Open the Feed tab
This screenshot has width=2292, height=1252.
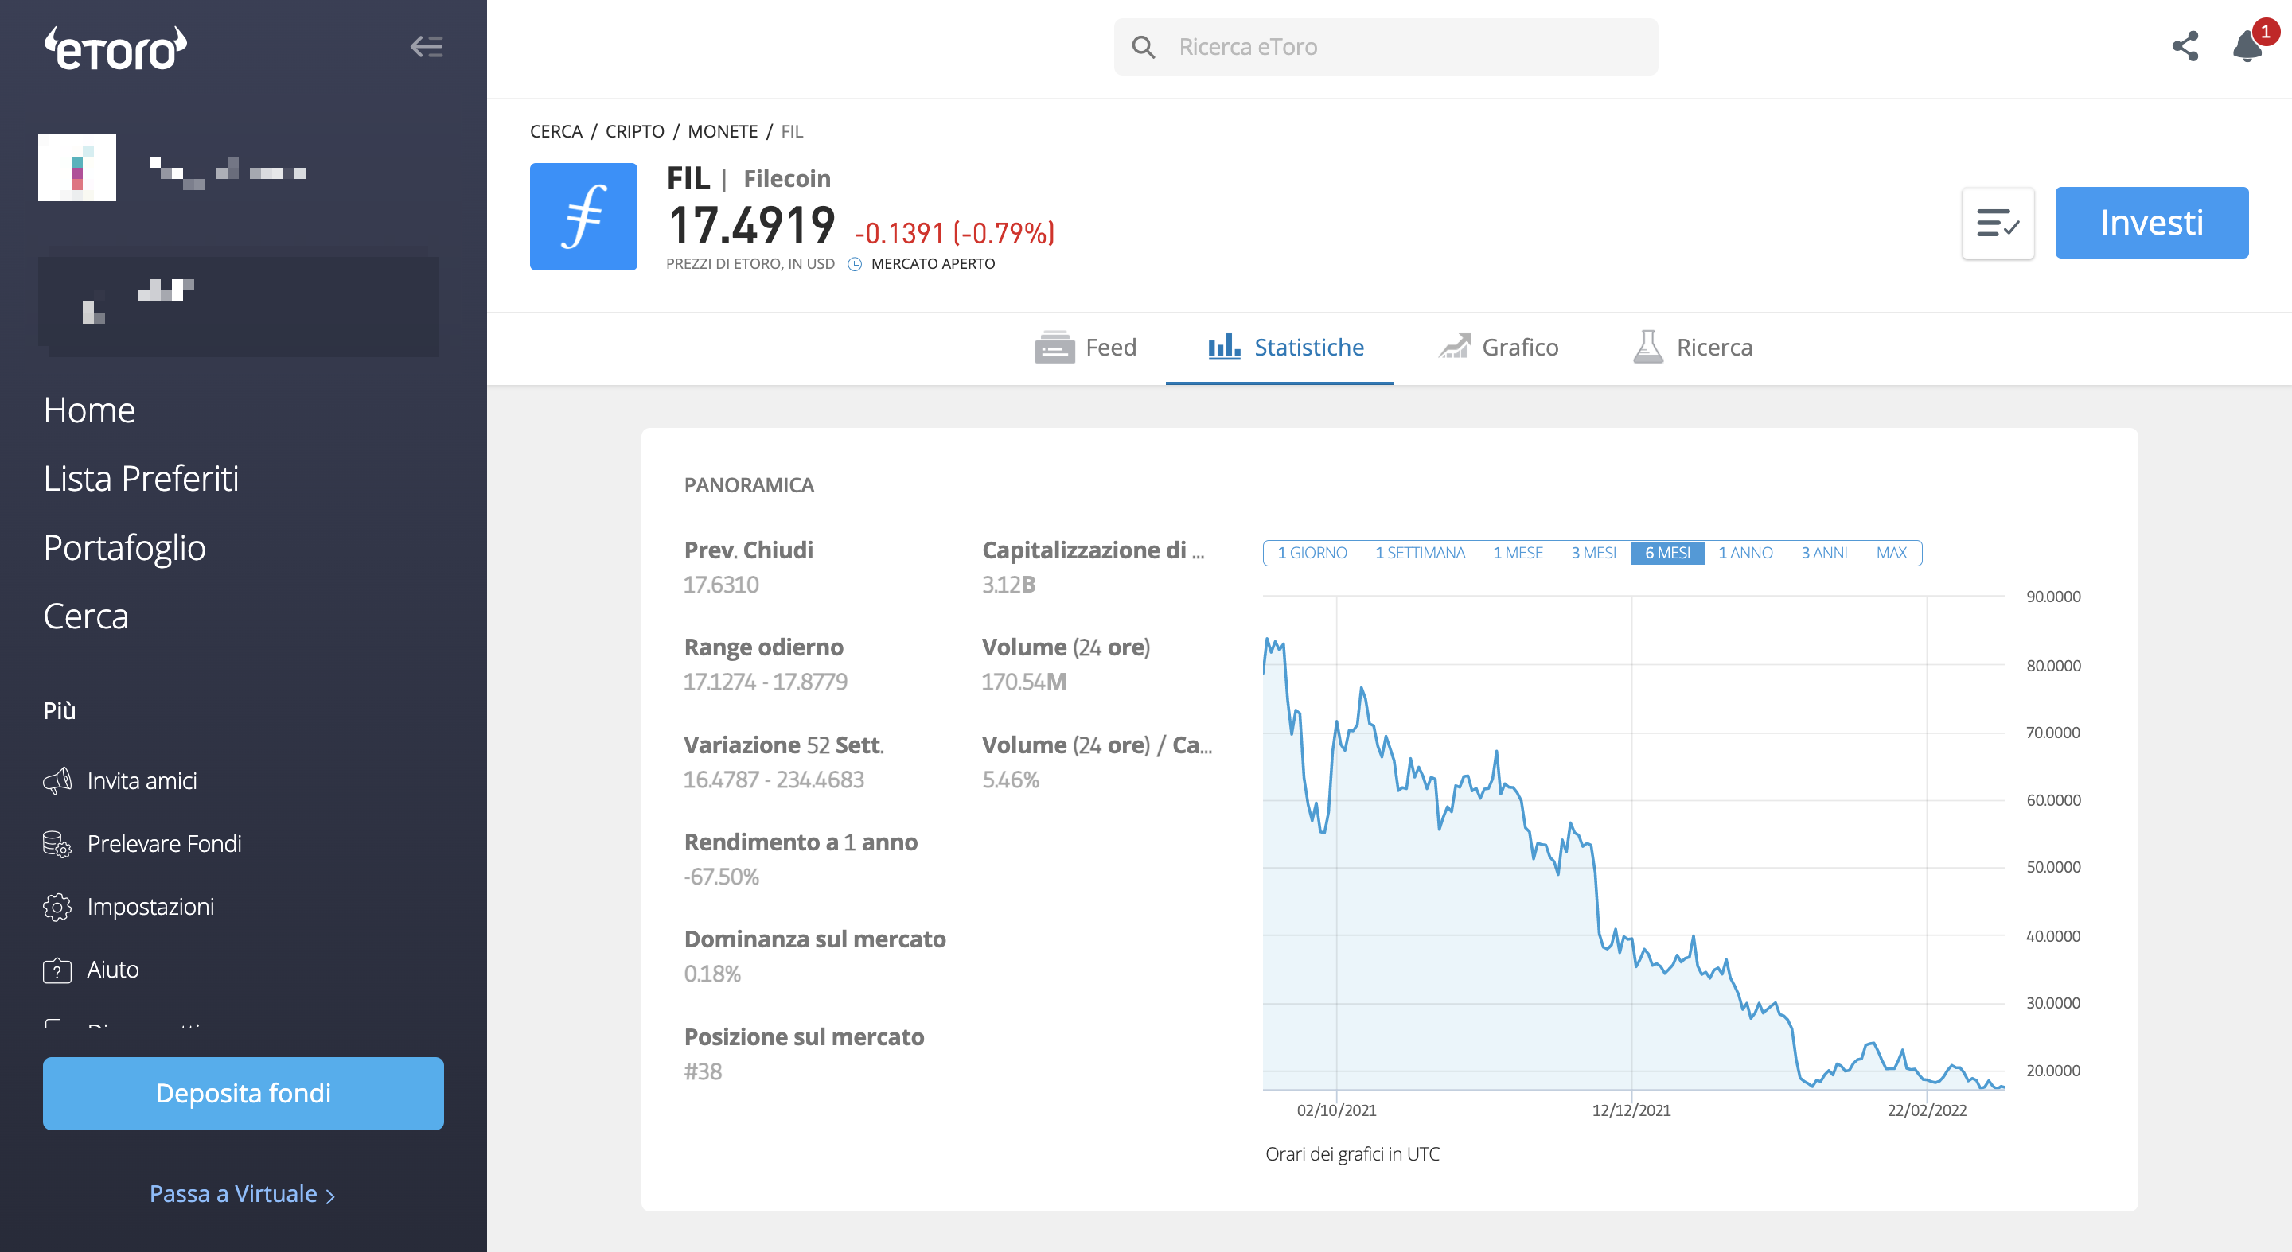click(1086, 347)
